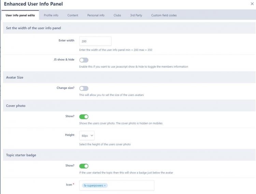Viewport: 256px width, 194px height.
Task: Open the Profile info tab
Action: click(x=51, y=15)
